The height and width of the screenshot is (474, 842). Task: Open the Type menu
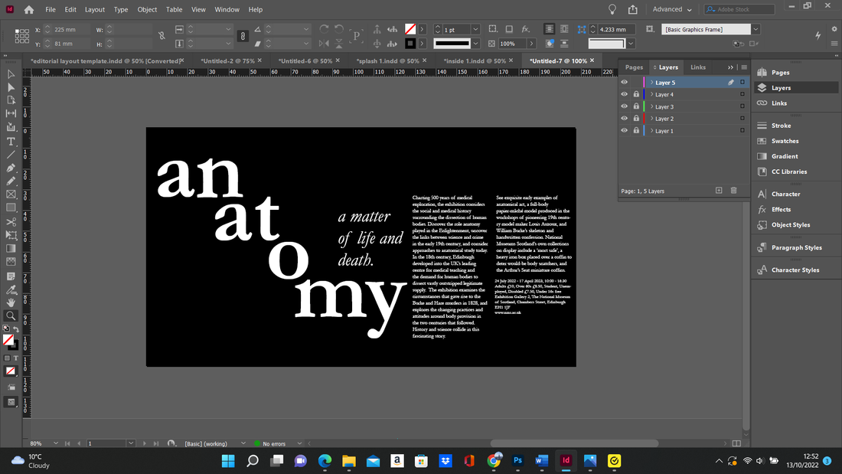(x=121, y=9)
